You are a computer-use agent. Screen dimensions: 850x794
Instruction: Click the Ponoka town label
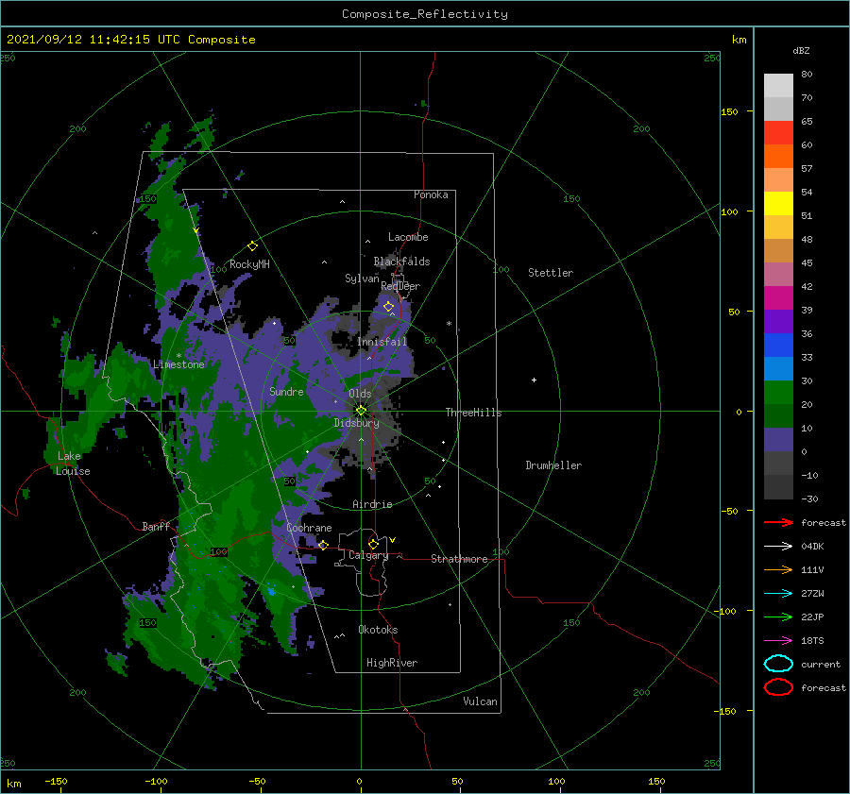tap(431, 194)
